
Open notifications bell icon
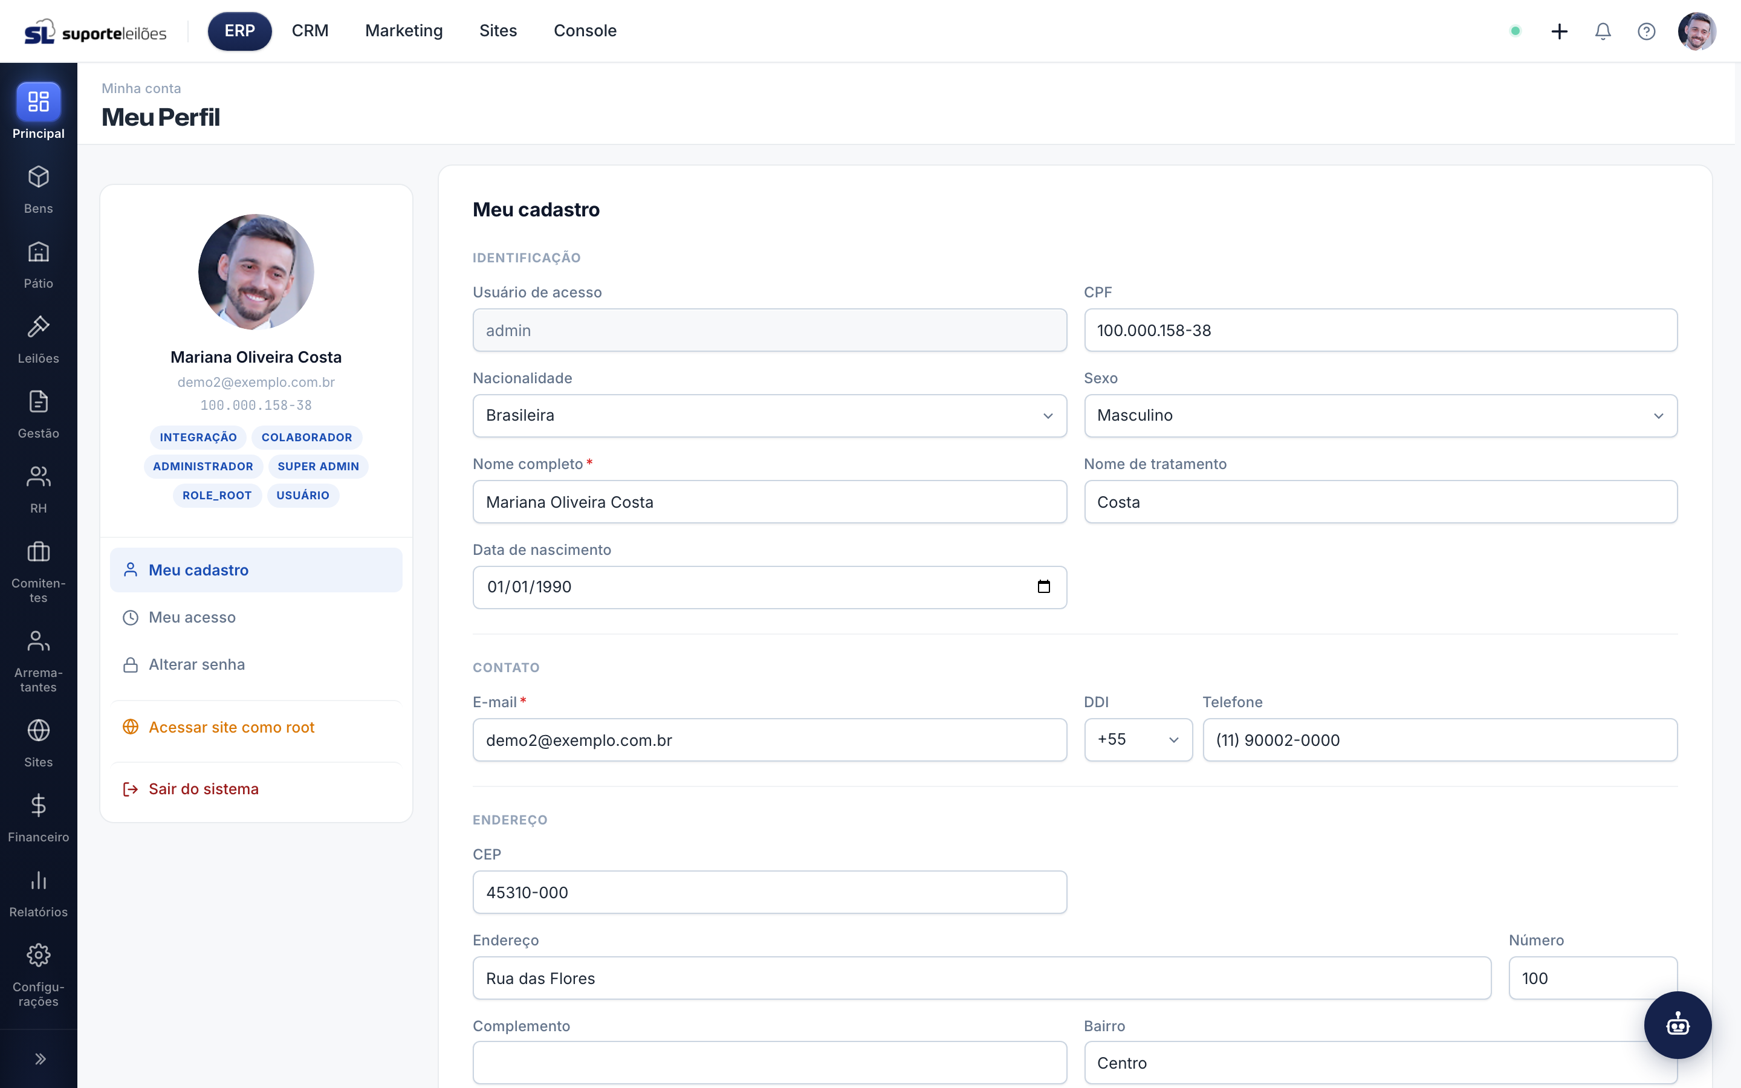[x=1603, y=31]
